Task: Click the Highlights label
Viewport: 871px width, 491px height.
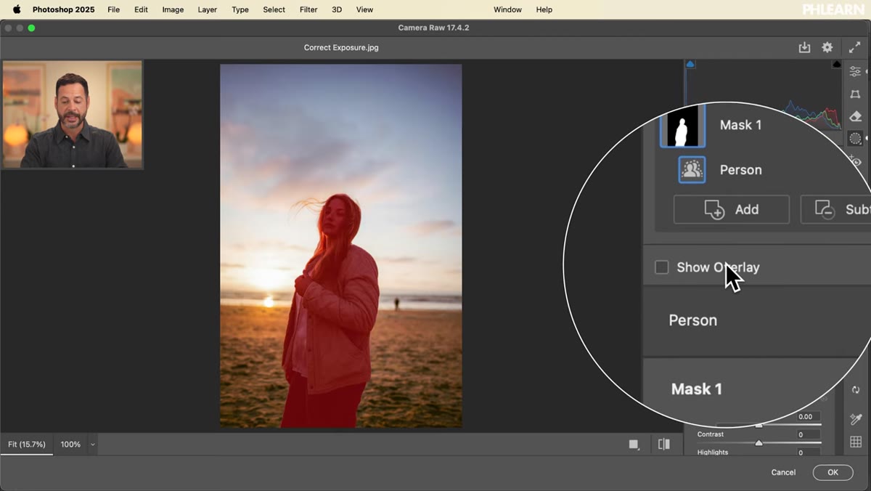Action: [713, 452]
